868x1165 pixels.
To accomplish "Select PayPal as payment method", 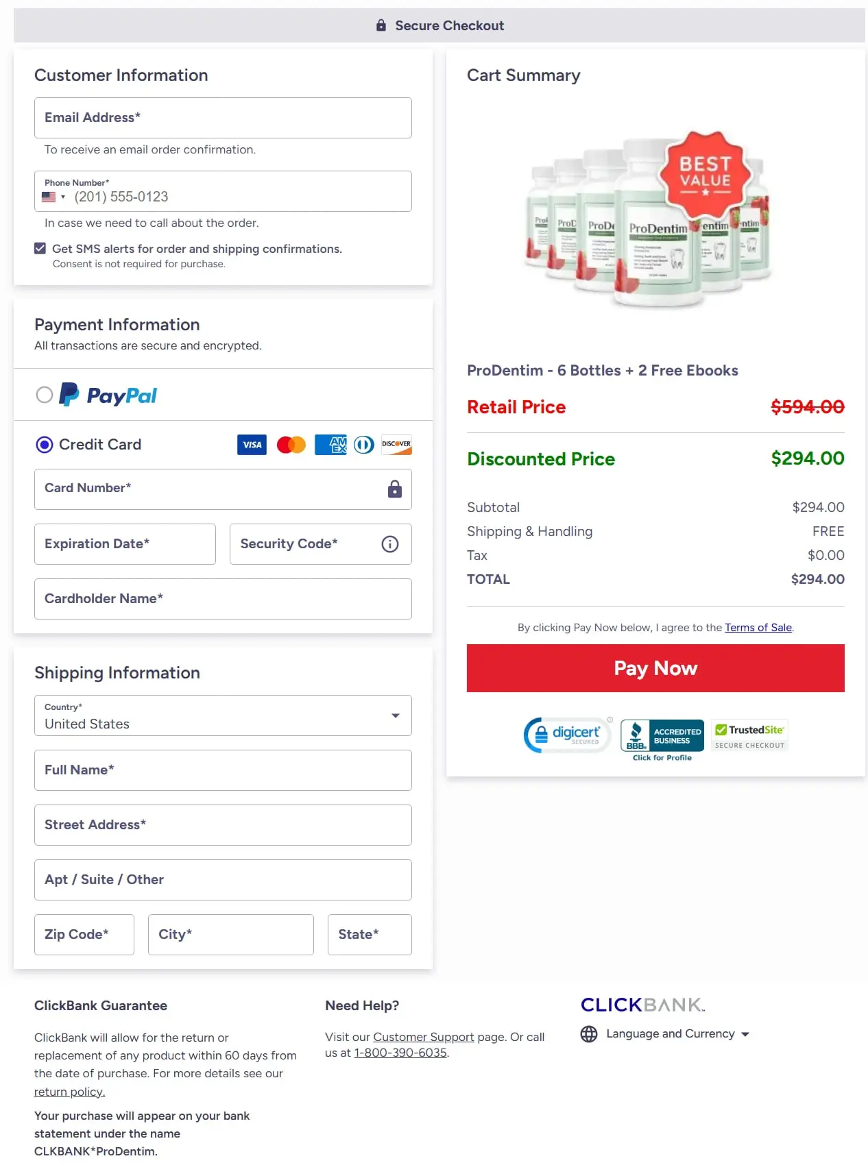I will coord(44,395).
